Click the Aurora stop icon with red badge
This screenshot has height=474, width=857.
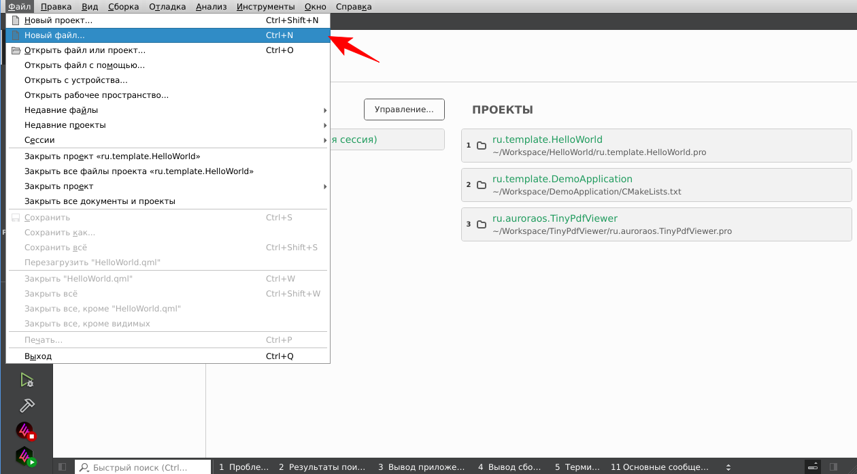coord(27,430)
